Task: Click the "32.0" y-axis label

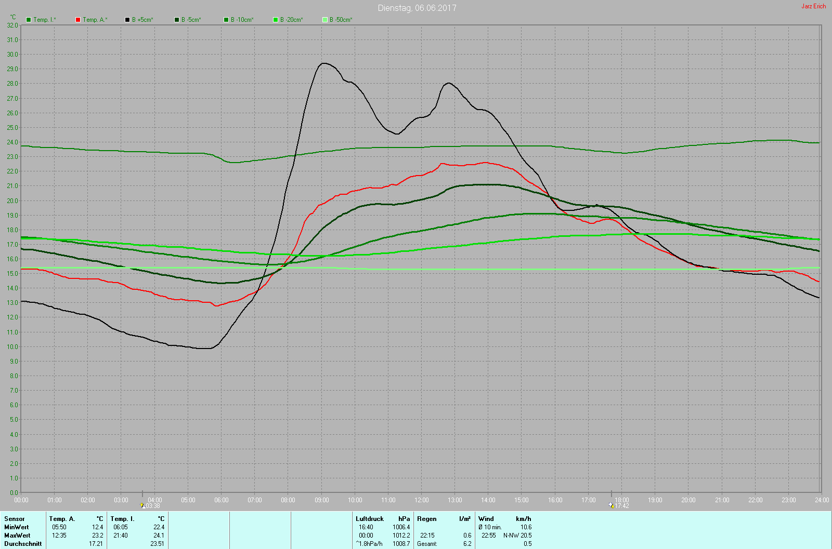Action: click(12, 25)
